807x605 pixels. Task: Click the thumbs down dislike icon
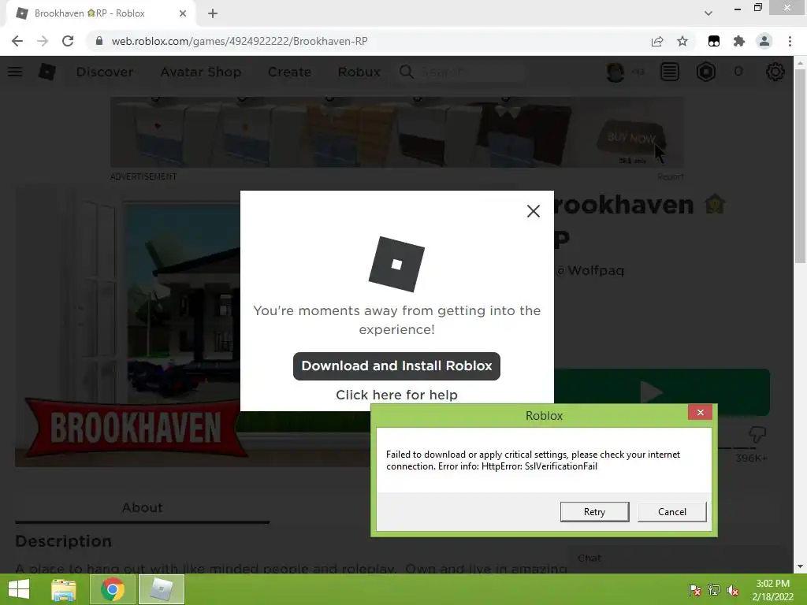click(757, 435)
